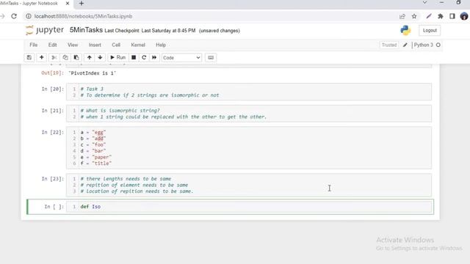Viewport: 470px width, 264px height.
Task: Bookmark this page with the star icon
Action: click(x=414, y=16)
